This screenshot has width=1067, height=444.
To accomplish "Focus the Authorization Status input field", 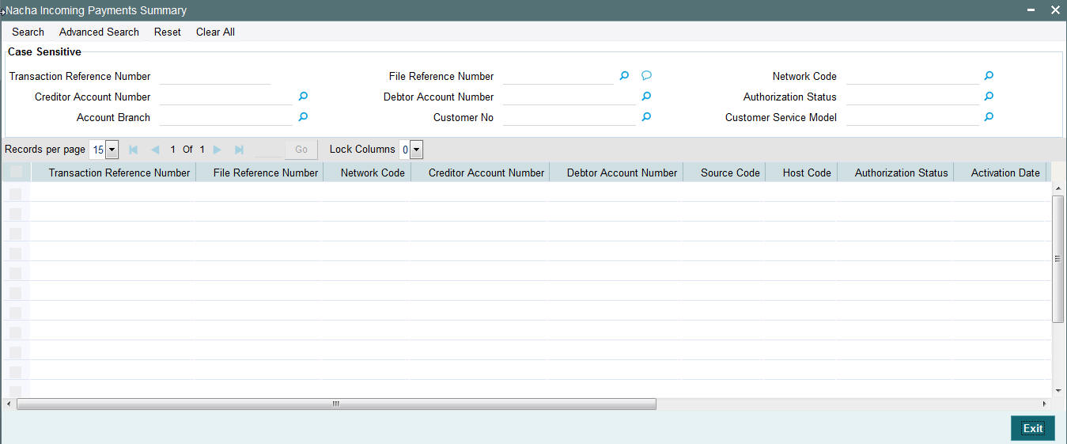I will [x=913, y=97].
